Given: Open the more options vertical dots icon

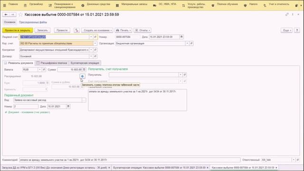Looking at the screenshot, I should pos(293,15).
